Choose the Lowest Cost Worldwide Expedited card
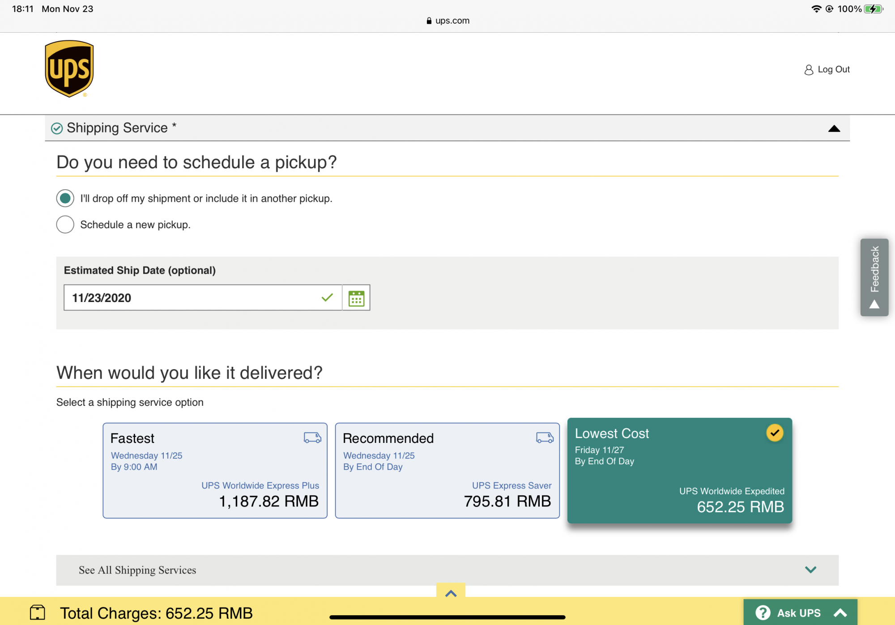 (x=679, y=471)
